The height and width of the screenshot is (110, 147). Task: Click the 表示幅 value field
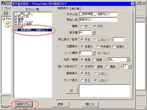85,32
